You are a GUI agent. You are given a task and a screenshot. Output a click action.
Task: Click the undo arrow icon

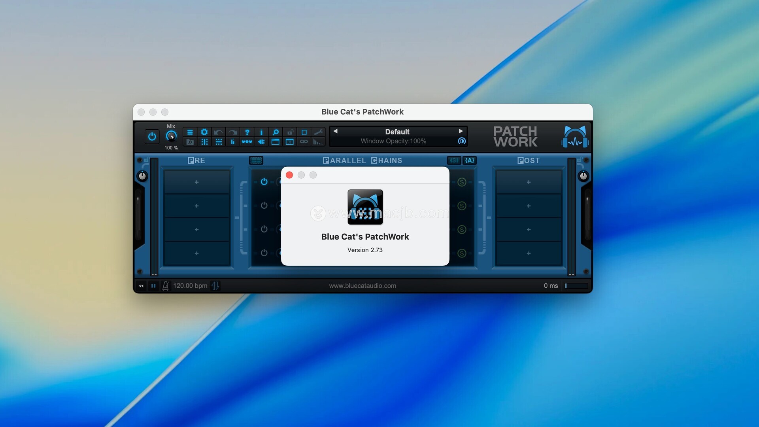[219, 132]
